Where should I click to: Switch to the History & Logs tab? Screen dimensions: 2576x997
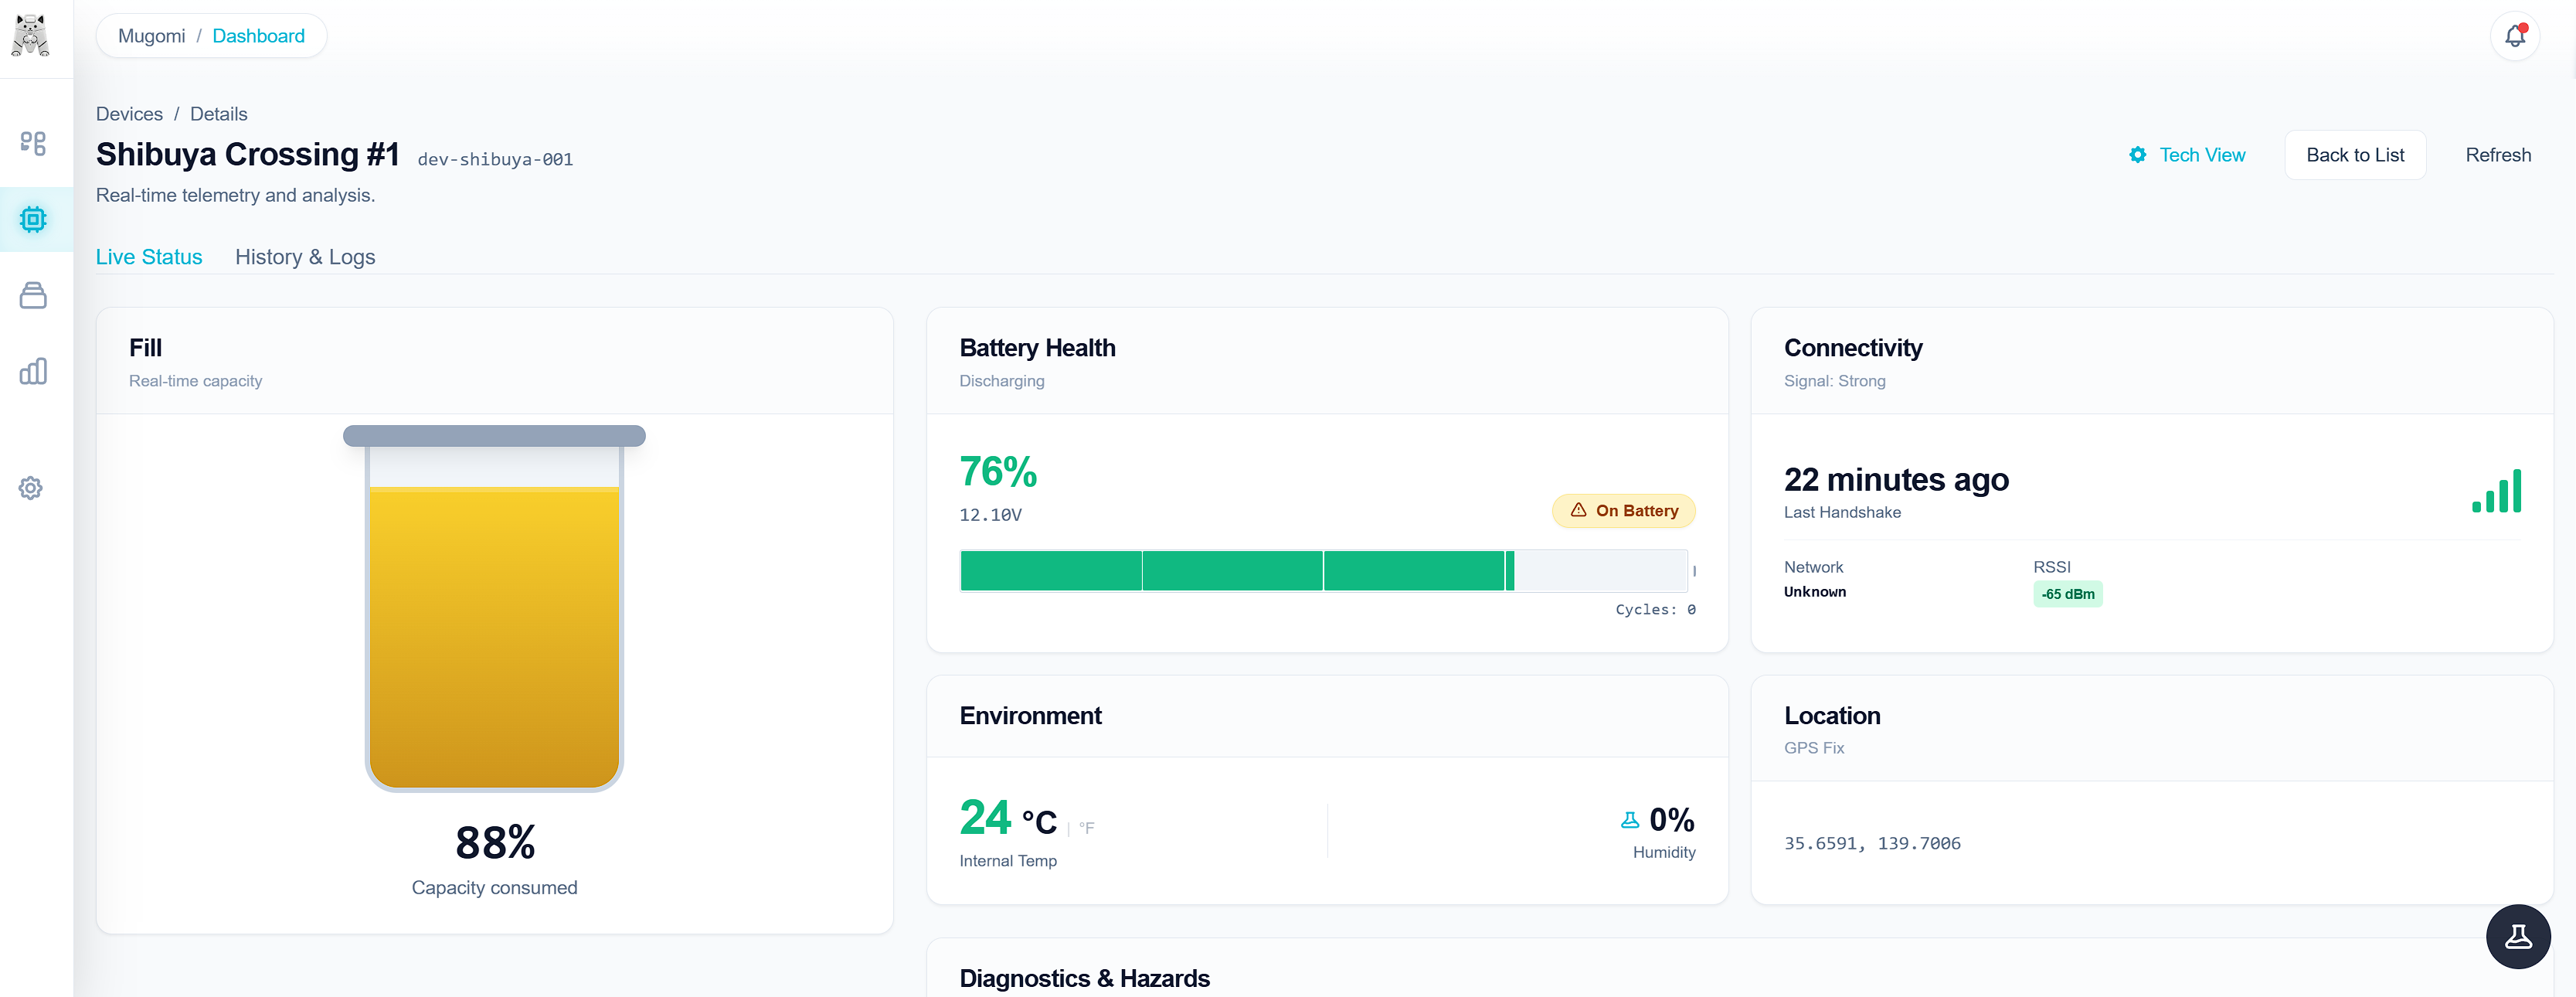coord(305,257)
